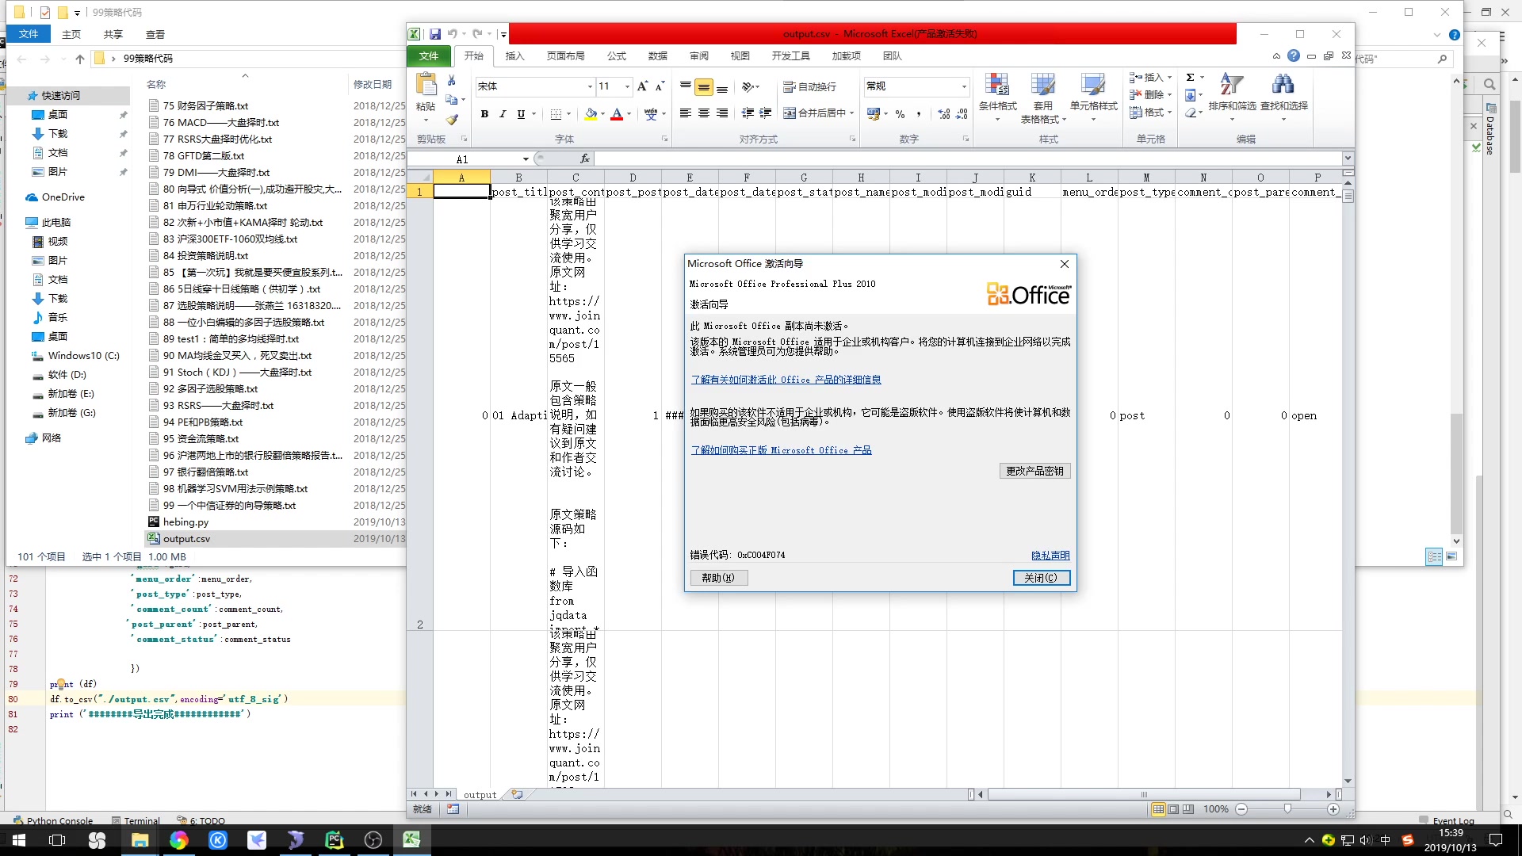This screenshot has height=856, width=1522.
Task: Open the Name Box dropdown arrow
Action: (x=526, y=159)
